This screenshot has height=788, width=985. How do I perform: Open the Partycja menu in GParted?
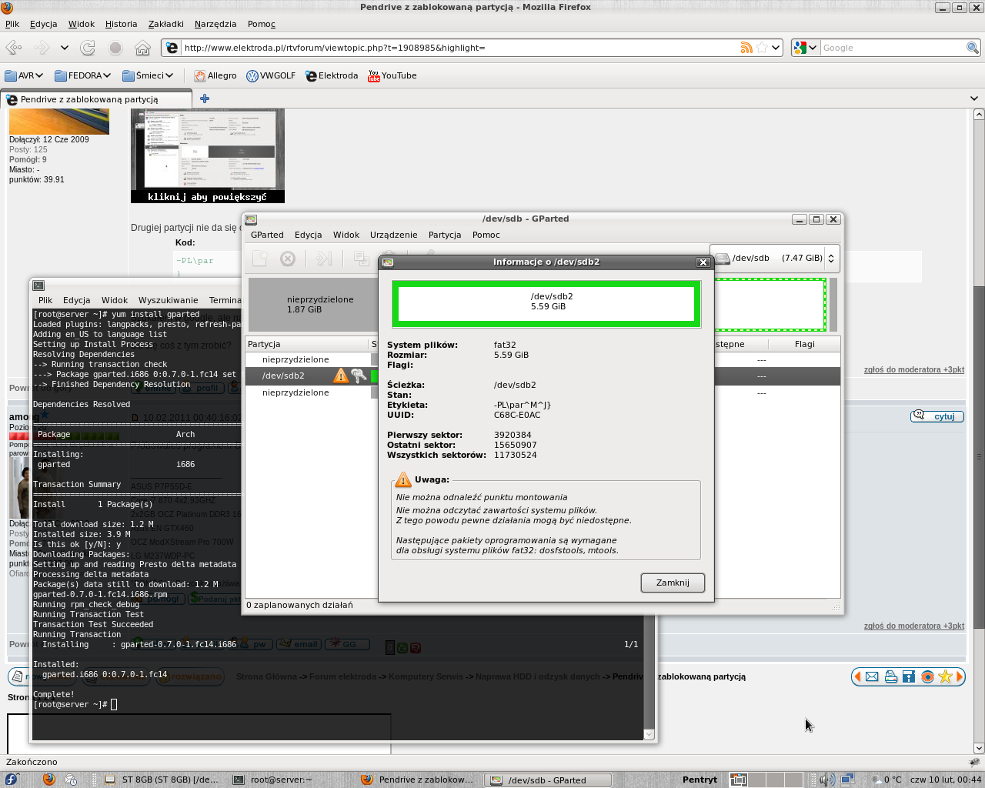pos(445,235)
